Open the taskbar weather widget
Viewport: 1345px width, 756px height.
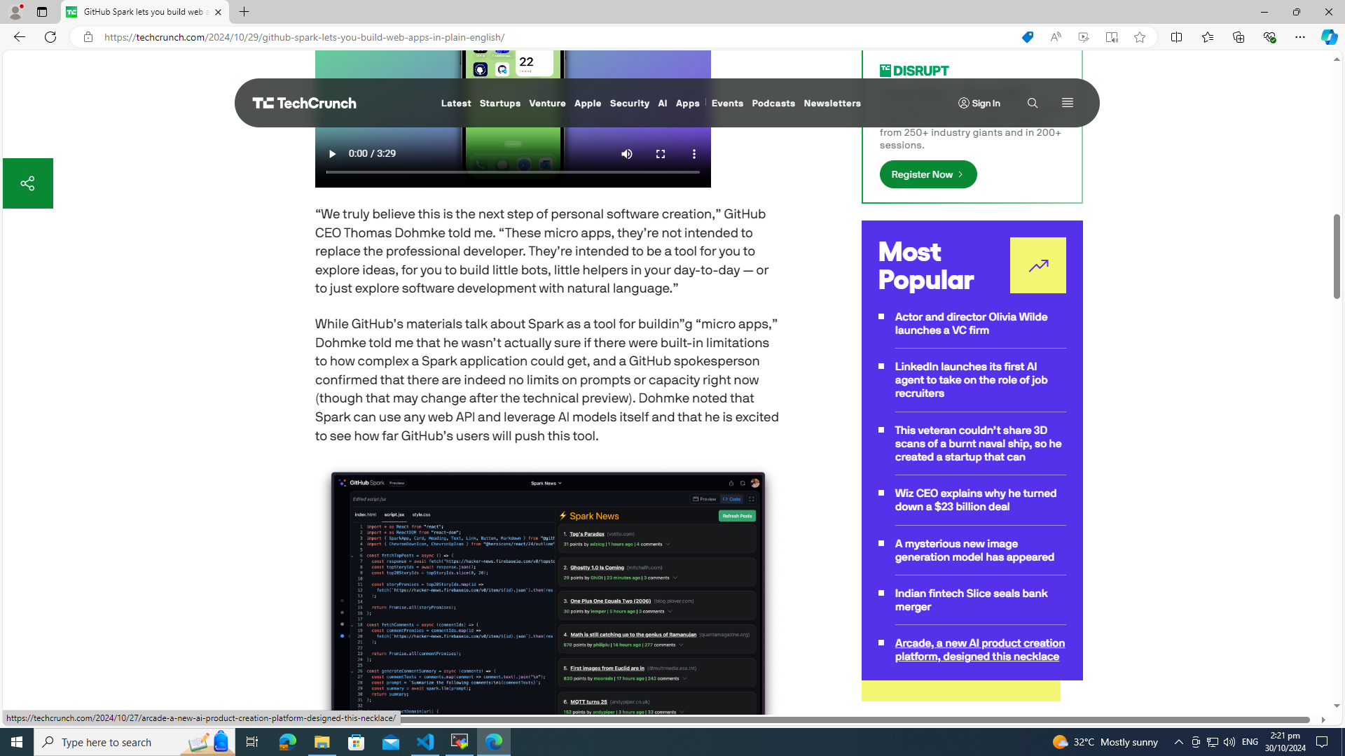coord(1105,742)
